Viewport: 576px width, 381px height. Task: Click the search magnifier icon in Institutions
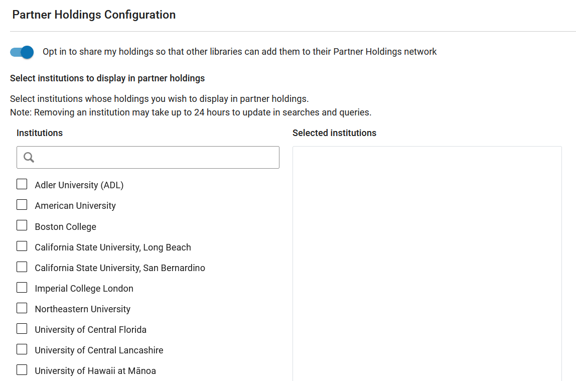pos(29,157)
